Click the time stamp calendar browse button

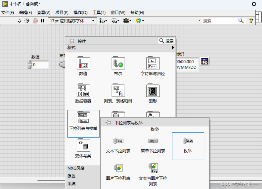(x=204, y=61)
